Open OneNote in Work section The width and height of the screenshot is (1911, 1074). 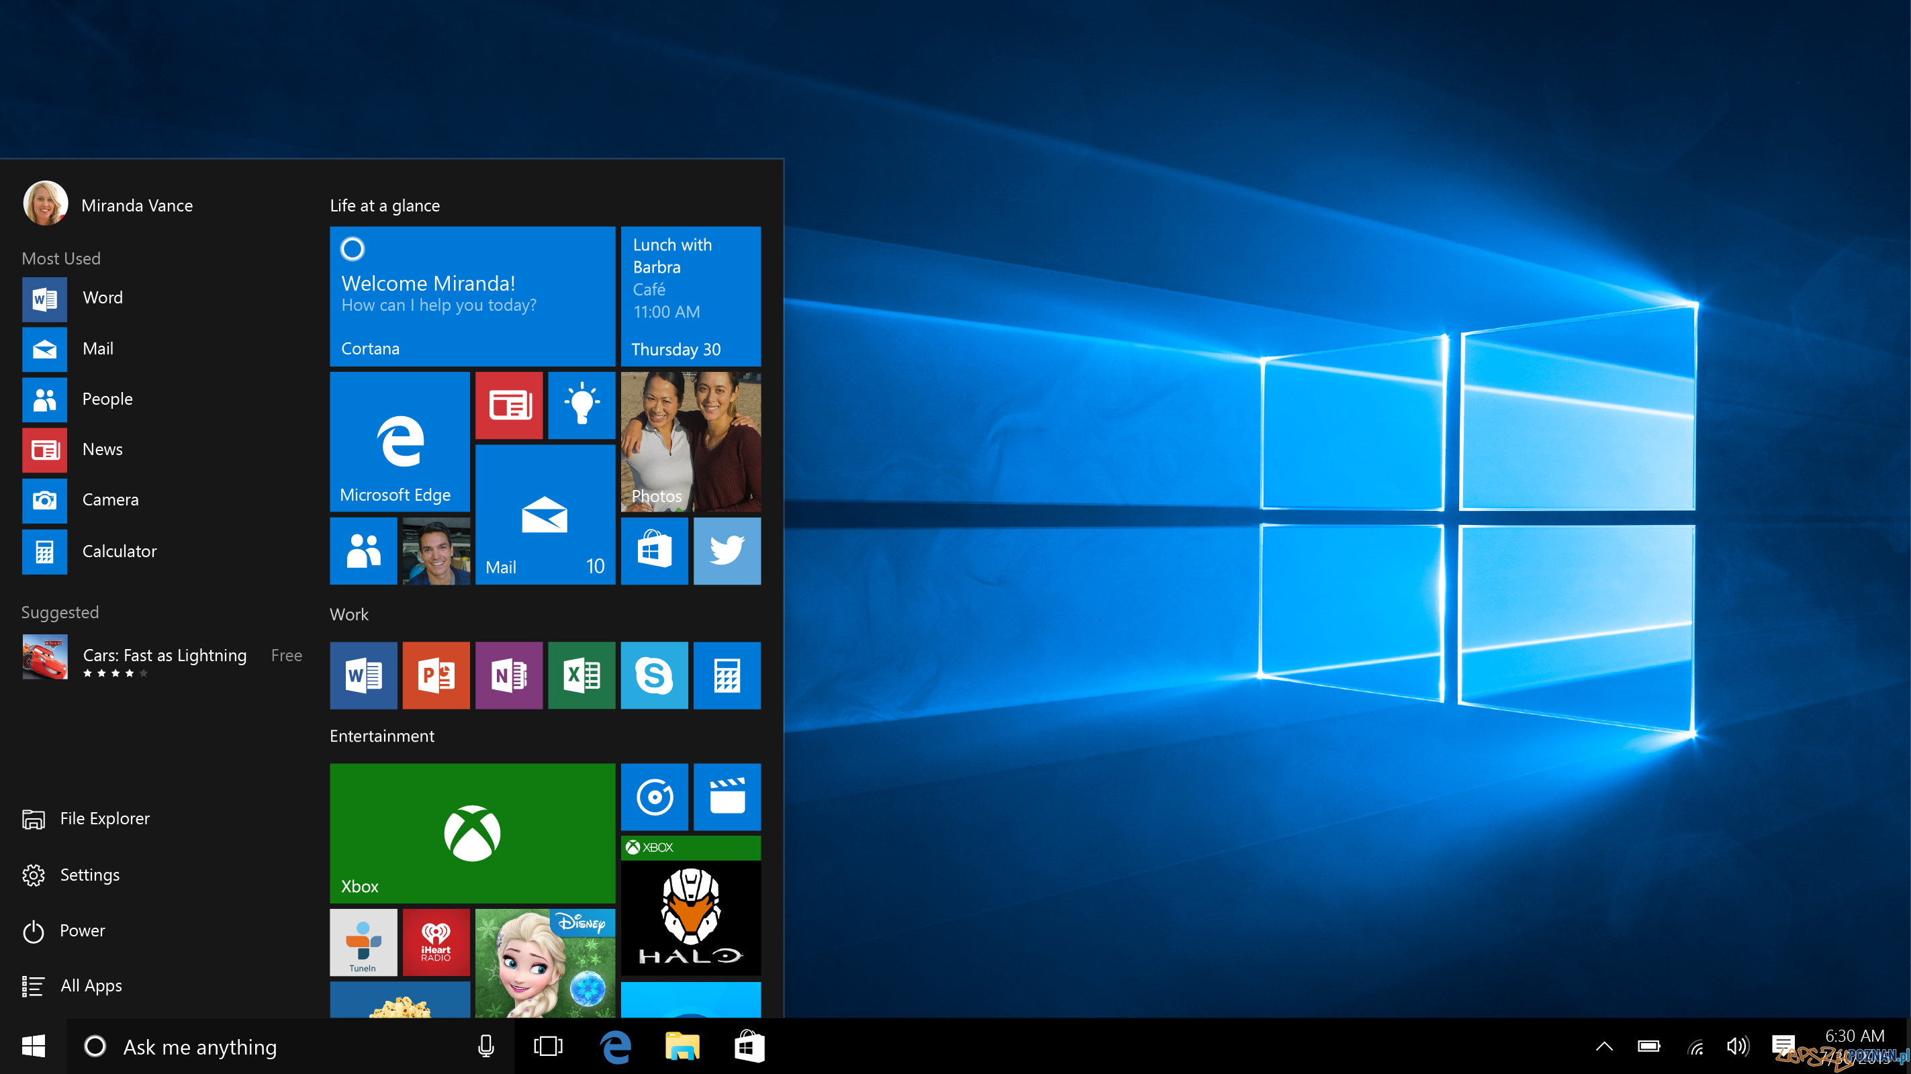click(509, 674)
